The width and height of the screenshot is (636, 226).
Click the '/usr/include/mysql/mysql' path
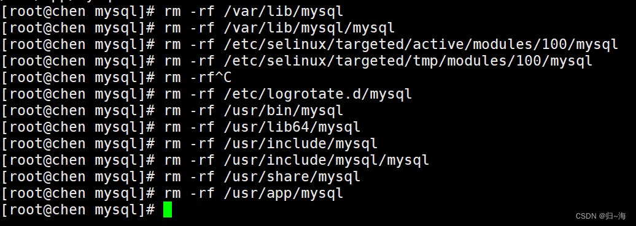[x=326, y=160]
